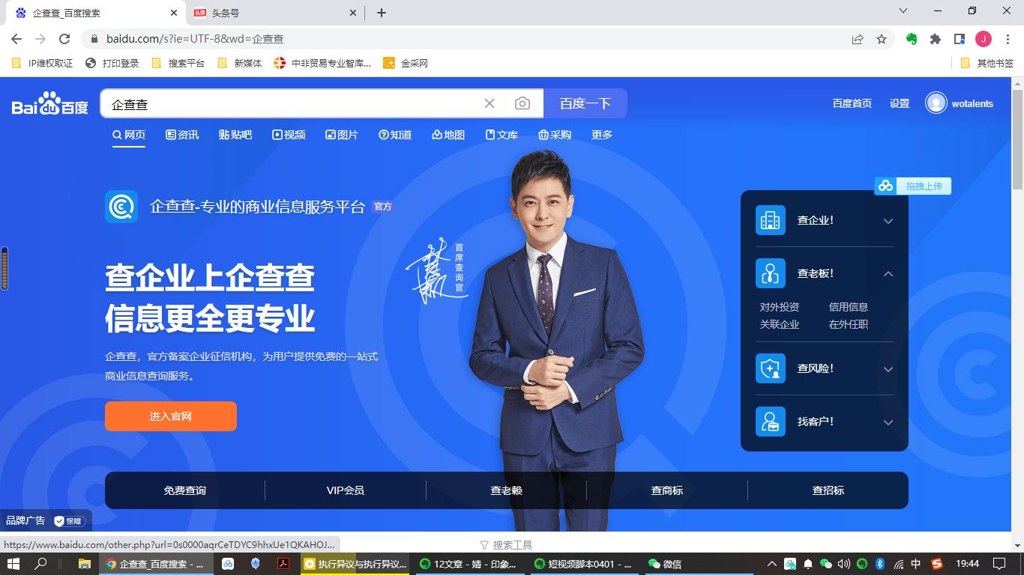Click the 查老板 person icon
The width and height of the screenshot is (1024, 575).
click(770, 273)
